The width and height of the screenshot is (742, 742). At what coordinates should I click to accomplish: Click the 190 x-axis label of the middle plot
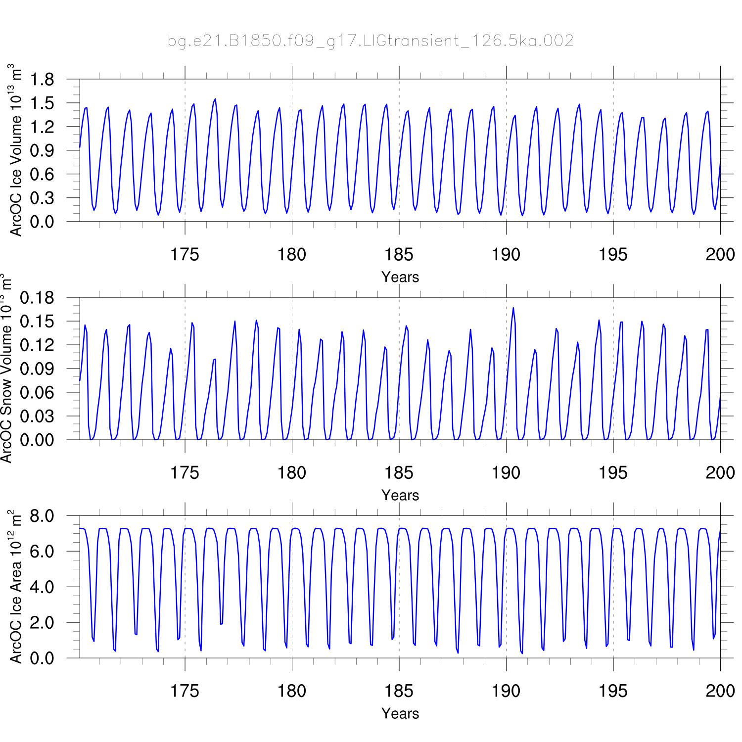(506, 473)
